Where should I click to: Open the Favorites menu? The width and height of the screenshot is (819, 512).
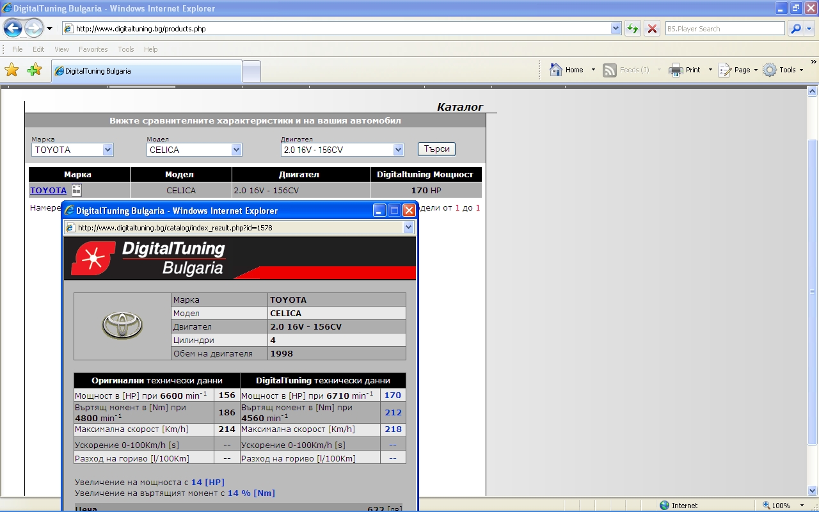tap(93, 49)
